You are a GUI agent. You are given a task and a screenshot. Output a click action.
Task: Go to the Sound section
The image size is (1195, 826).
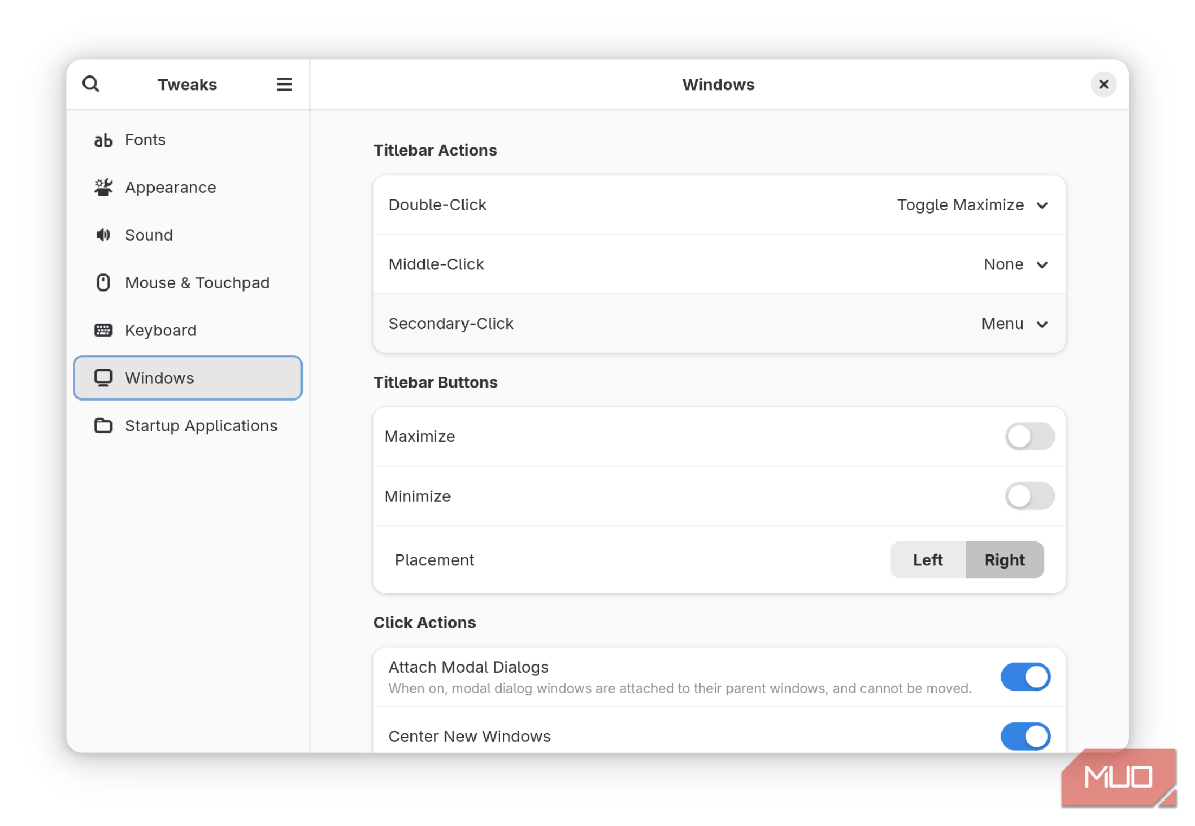188,235
